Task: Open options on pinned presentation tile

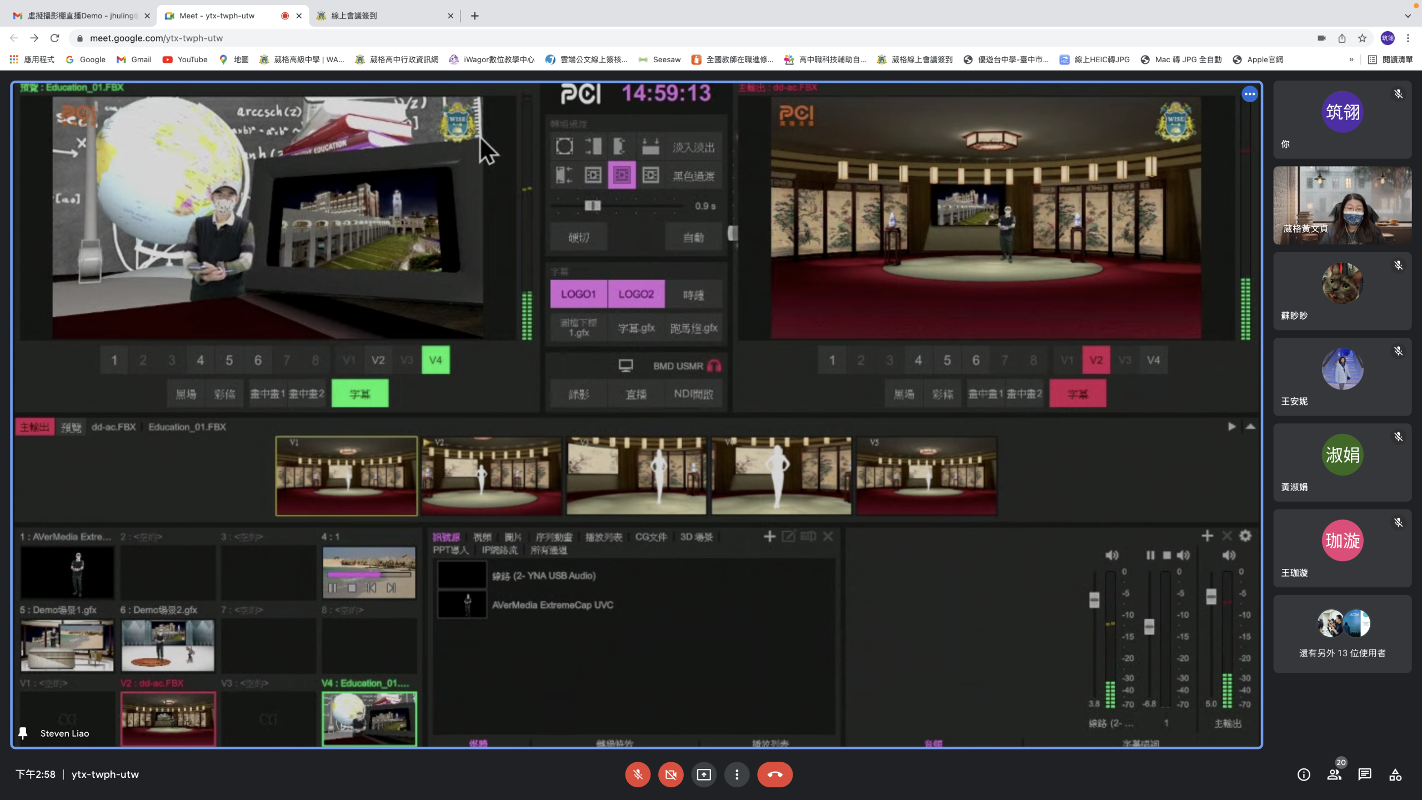Action: click(1249, 94)
